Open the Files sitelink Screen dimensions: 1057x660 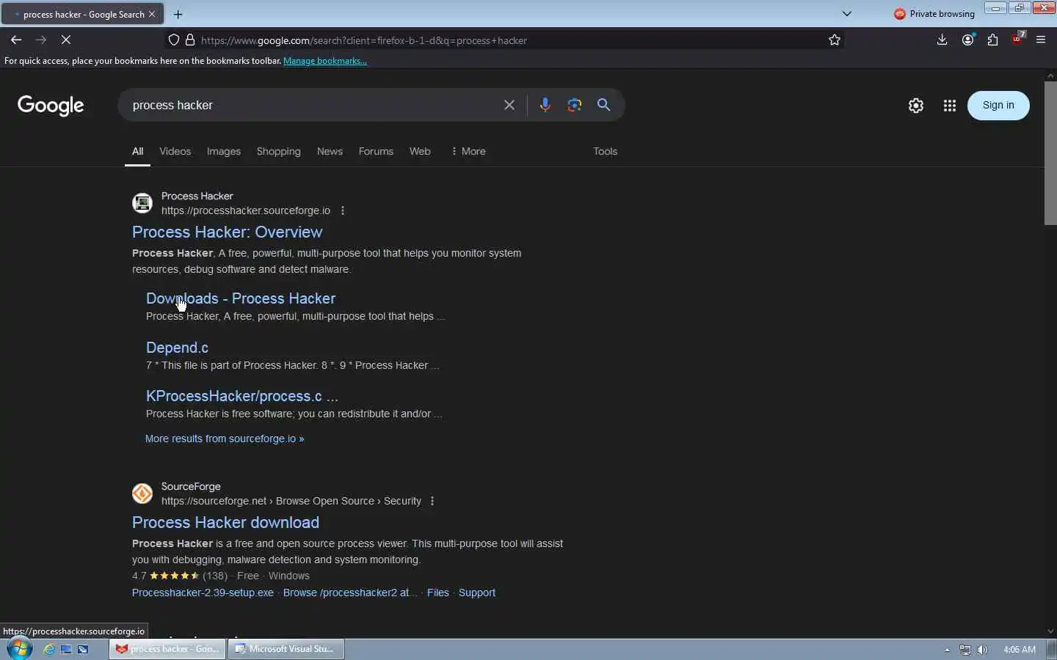pos(437,593)
